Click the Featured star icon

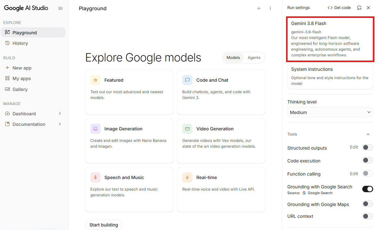coord(95,80)
